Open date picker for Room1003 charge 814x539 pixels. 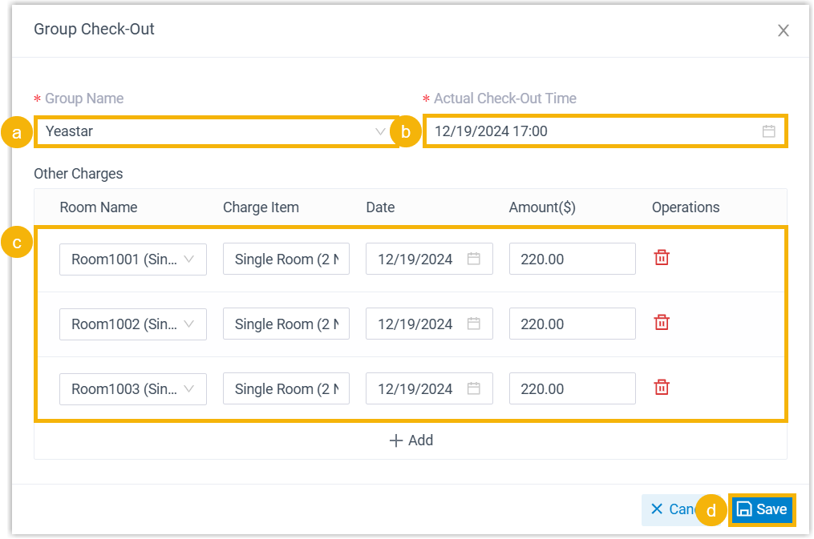click(x=473, y=389)
